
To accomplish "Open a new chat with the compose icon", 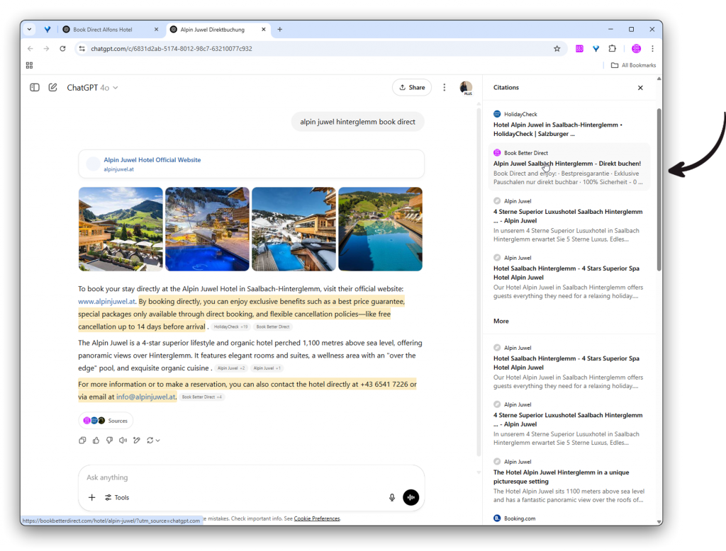I will tap(52, 87).
